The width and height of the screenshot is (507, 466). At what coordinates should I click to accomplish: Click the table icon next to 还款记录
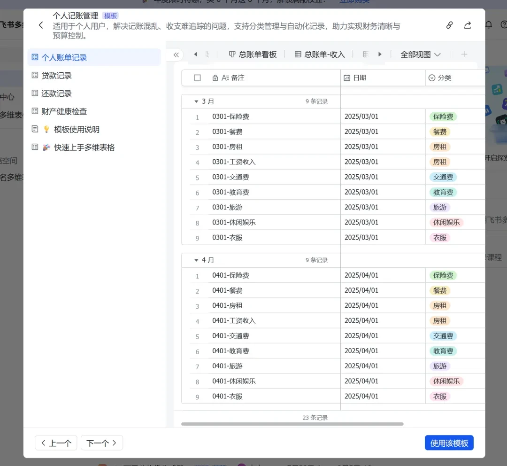pyautogui.click(x=35, y=93)
